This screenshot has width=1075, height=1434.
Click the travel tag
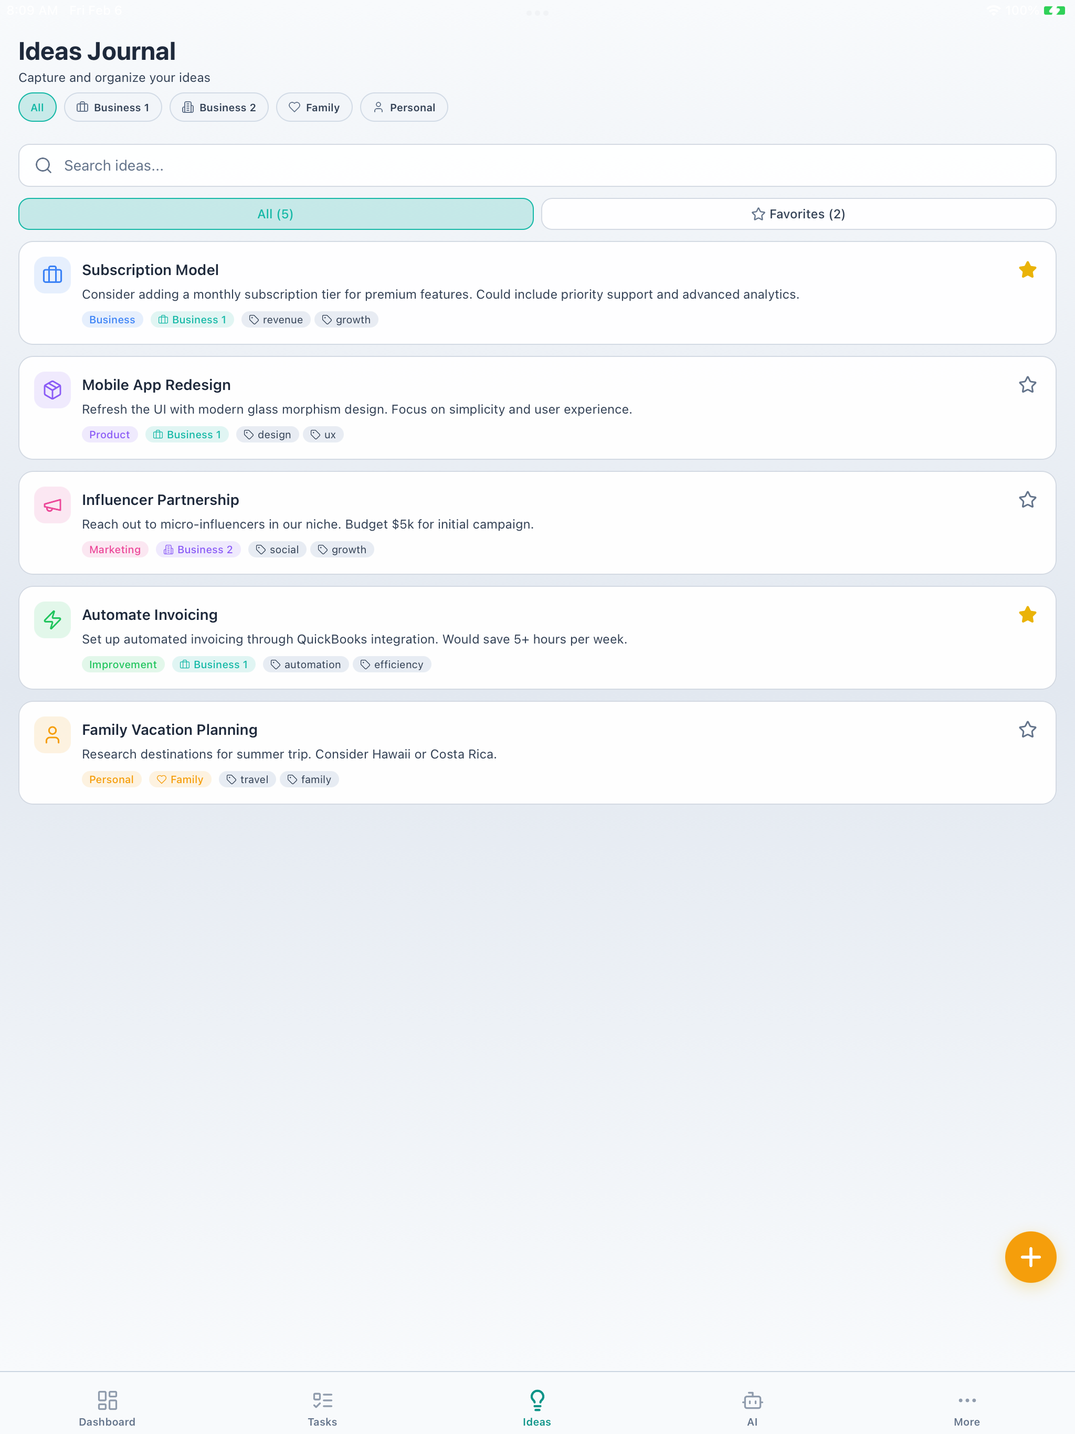(x=247, y=779)
